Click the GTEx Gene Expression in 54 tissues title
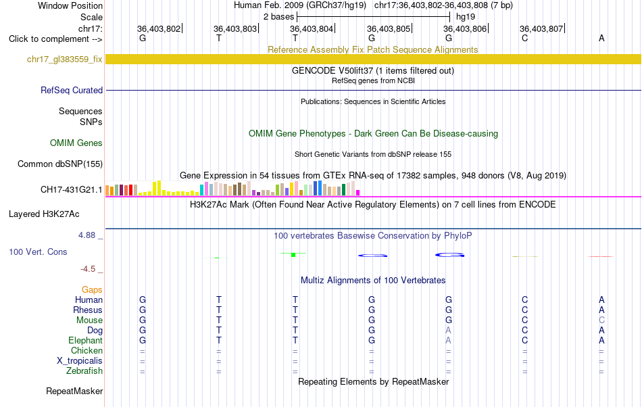This screenshot has width=642, height=407. pos(373,175)
